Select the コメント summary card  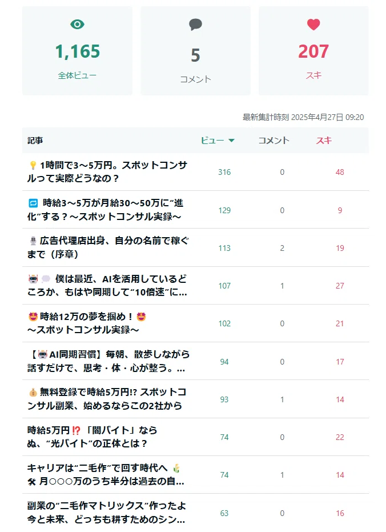click(x=195, y=50)
